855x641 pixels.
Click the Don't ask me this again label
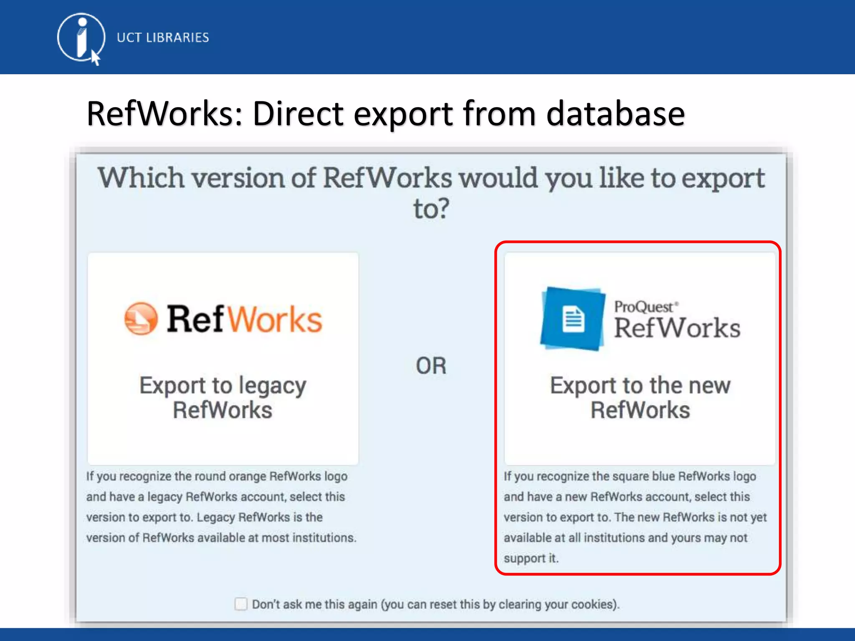tap(436, 604)
